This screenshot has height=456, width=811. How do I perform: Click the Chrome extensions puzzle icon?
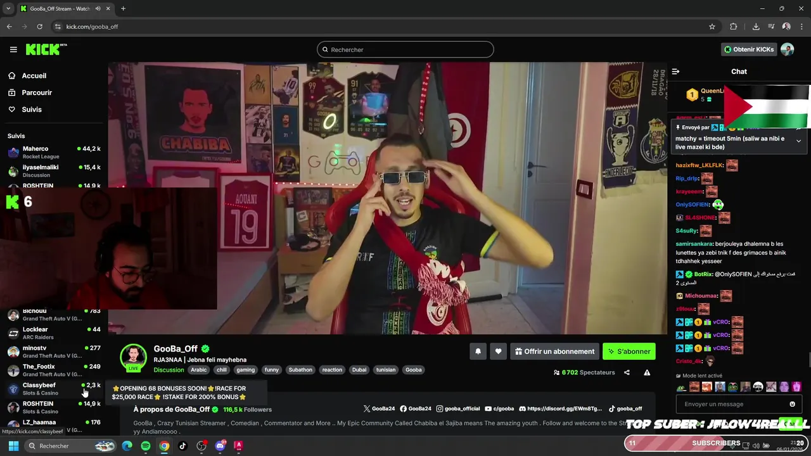pos(734,27)
